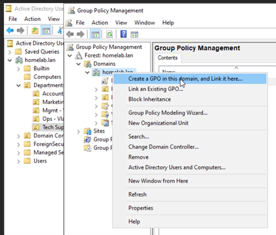
Task: Open Group Policy Modeling Wizard
Action: [190, 113]
